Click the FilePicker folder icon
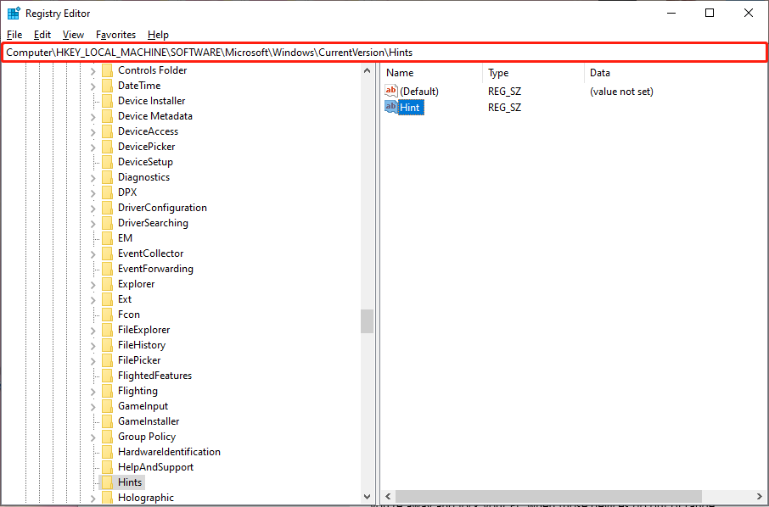The width and height of the screenshot is (769, 507). (108, 360)
